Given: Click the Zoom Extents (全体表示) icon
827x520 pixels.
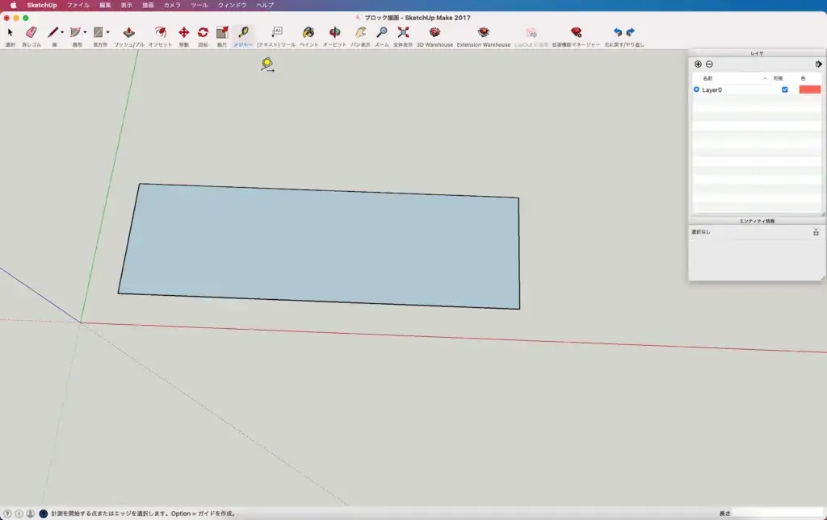Looking at the screenshot, I should point(403,33).
